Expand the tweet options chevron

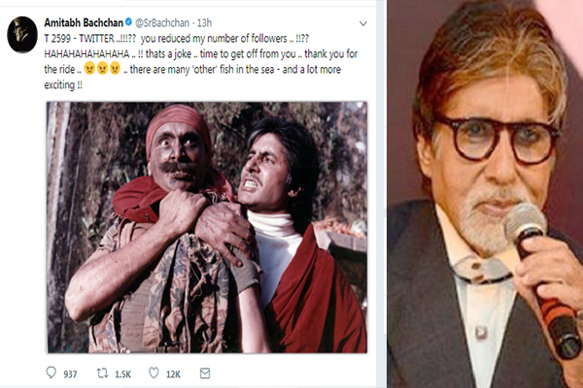(x=362, y=23)
